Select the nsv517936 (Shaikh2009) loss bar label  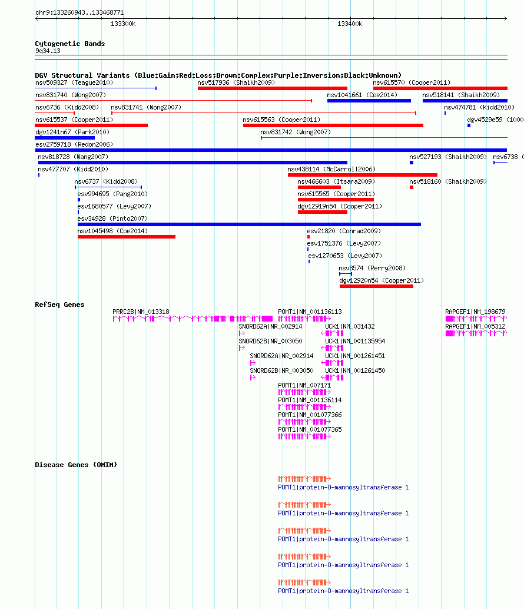236,82
